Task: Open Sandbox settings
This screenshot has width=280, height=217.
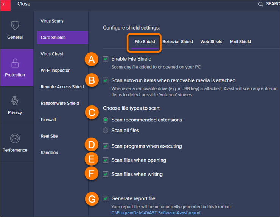Action: pyautogui.click(x=49, y=153)
